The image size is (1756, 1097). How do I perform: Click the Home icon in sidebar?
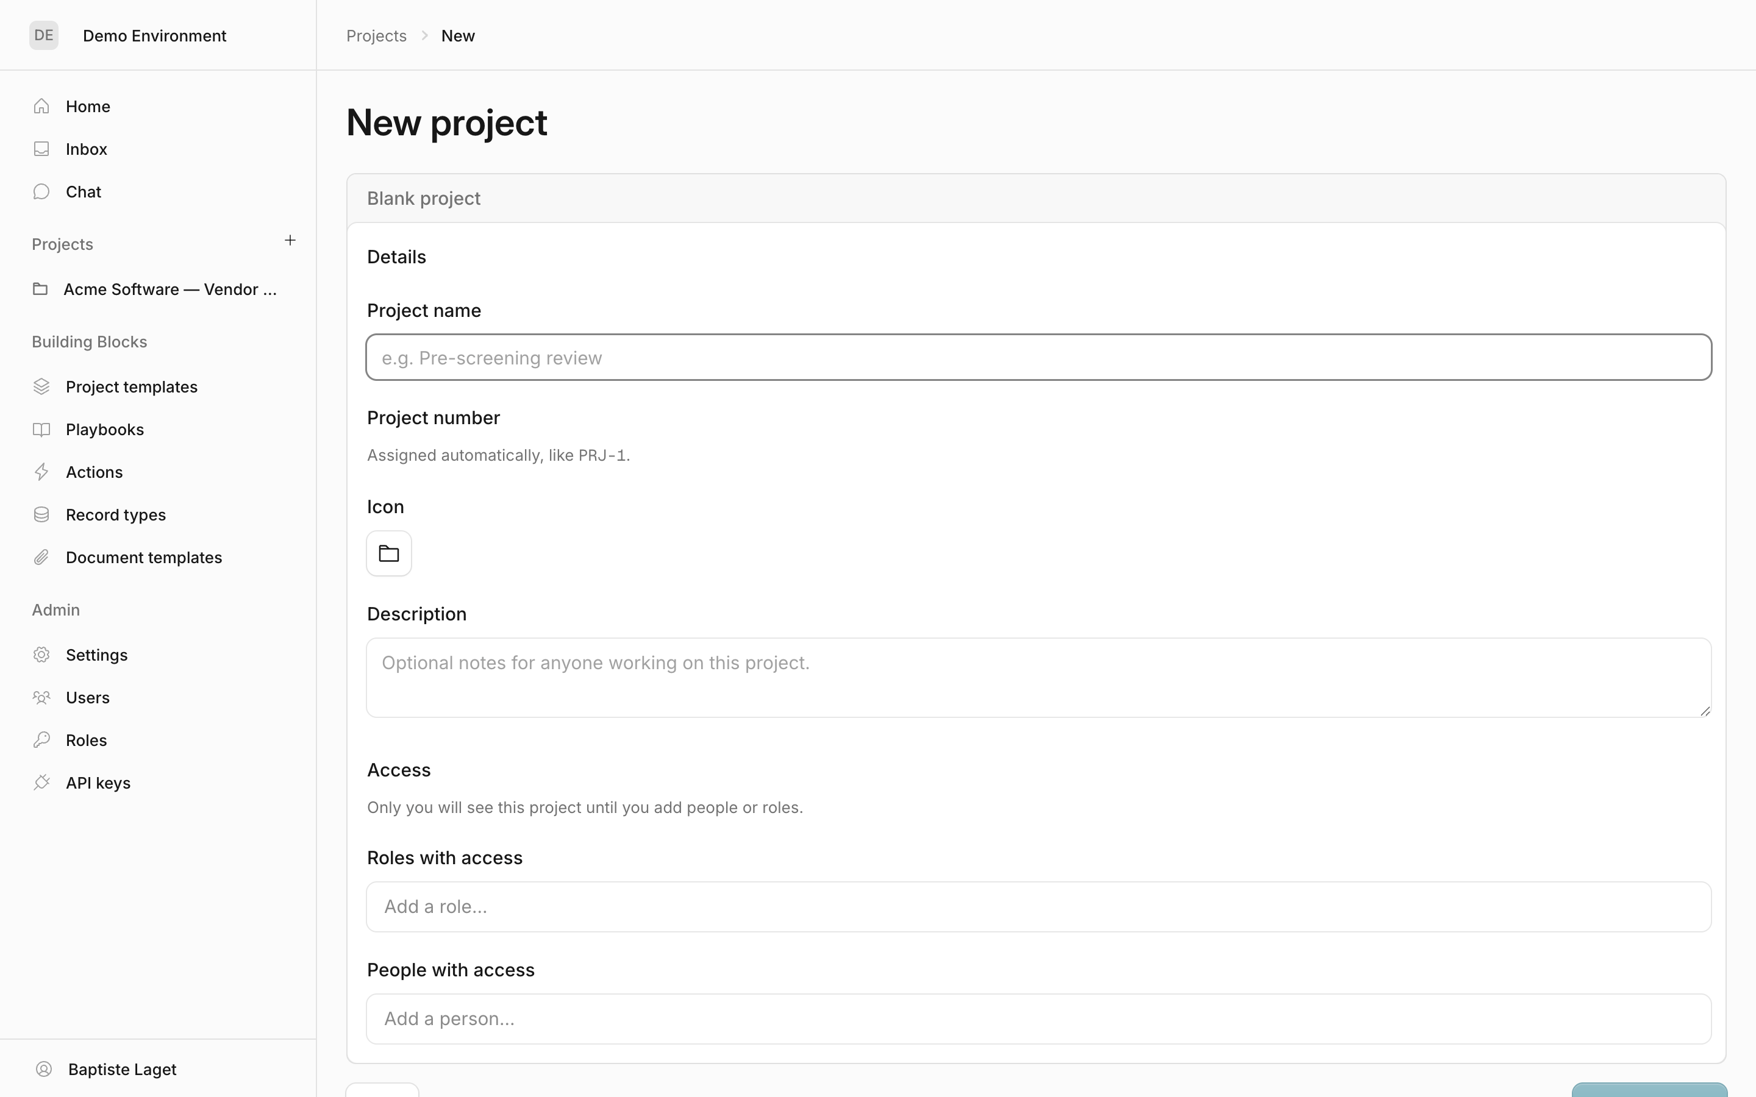click(41, 106)
